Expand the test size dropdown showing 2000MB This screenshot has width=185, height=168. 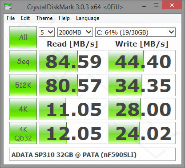point(75,32)
